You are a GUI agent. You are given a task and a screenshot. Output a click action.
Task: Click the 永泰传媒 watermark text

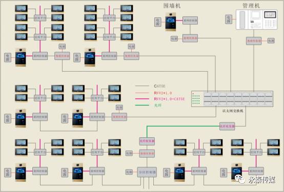tap(262, 180)
